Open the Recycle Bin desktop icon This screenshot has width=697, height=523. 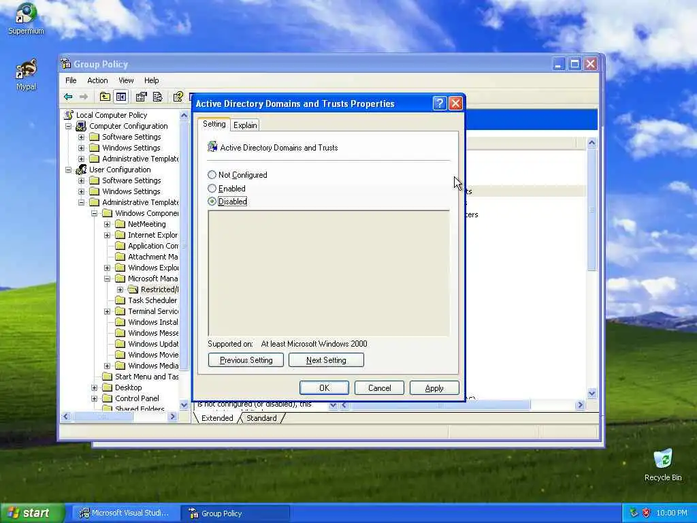pos(663,465)
